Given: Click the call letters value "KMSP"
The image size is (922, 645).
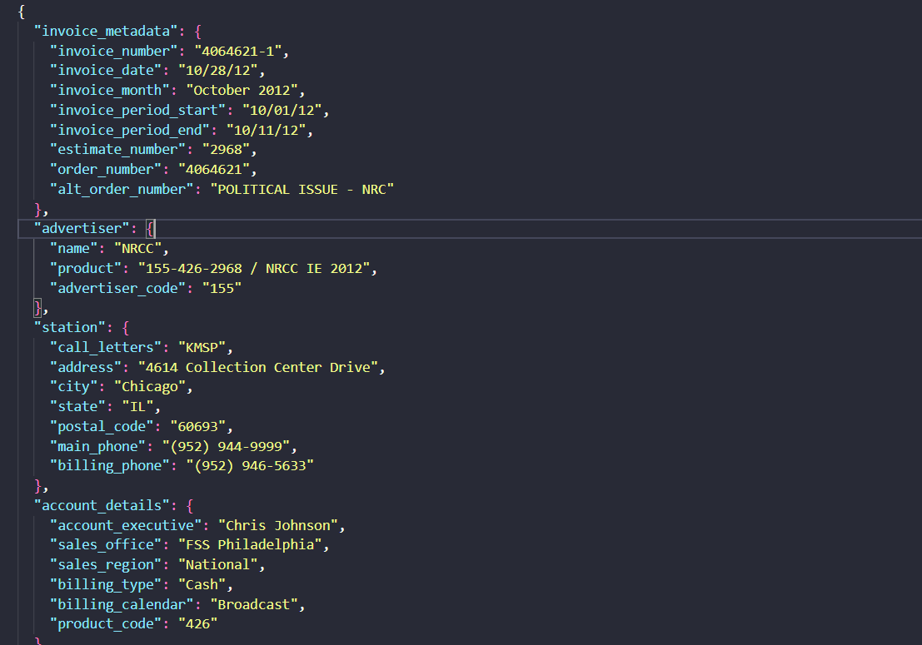Looking at the screenshot, I should click(202, 348).
